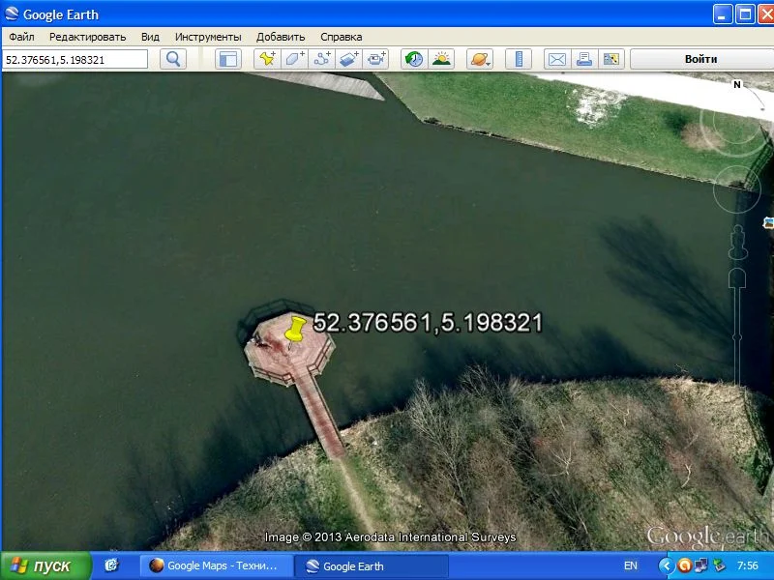Add a placemark with the pushpin icon

(267, 59)
